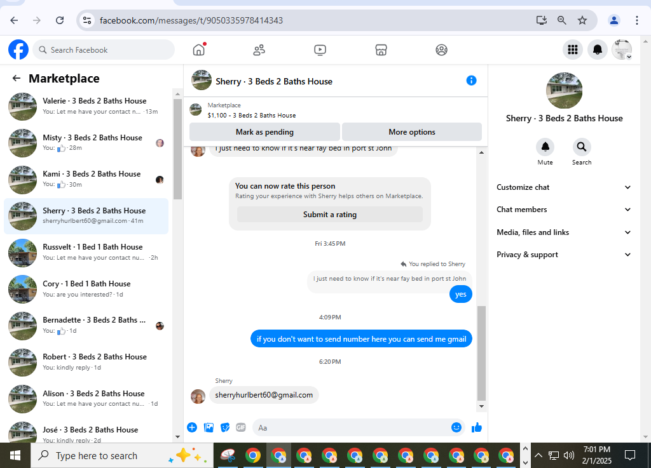Open Chrome three-dot menu
This screenshot has height=468, width=651.
pyautogui.click(x=637, y=20)
